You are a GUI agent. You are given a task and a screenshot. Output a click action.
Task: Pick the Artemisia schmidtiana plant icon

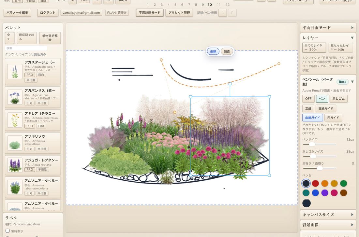[x=15, y=143]
